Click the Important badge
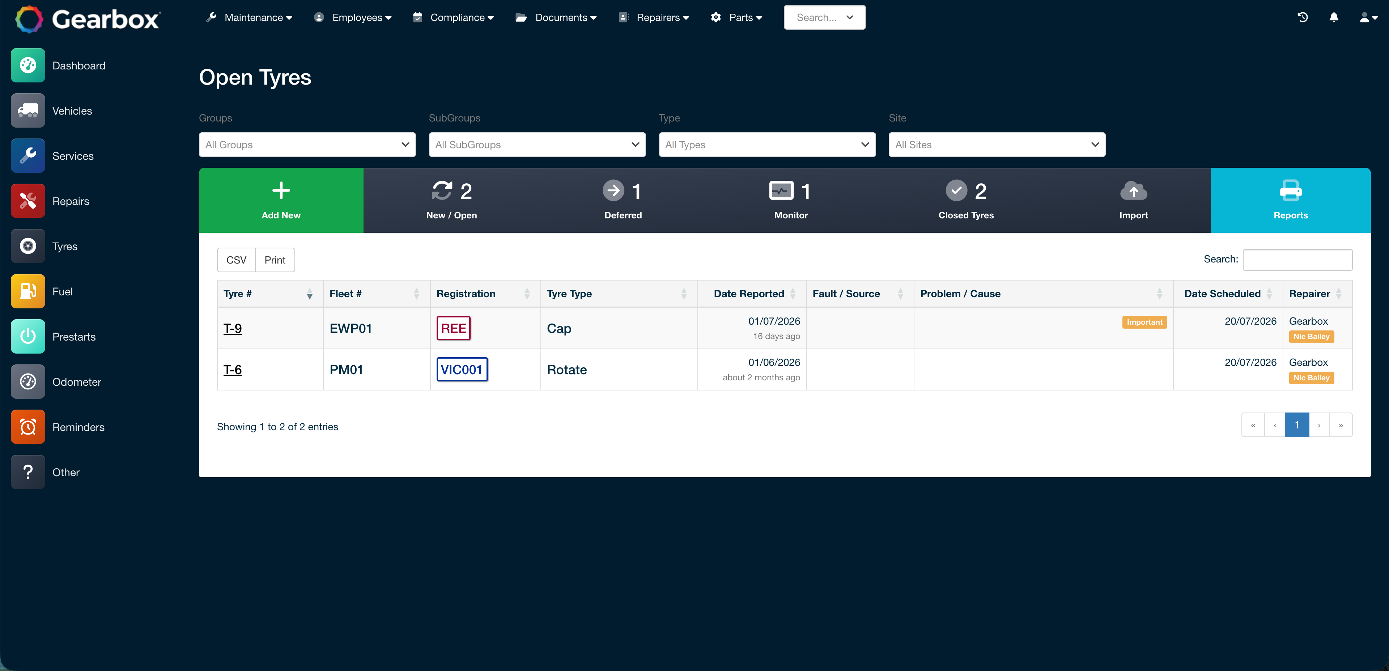Image resolution: width=1389 pixels, height=671 pixels. pyautogui.click(x=1144, y=322)
